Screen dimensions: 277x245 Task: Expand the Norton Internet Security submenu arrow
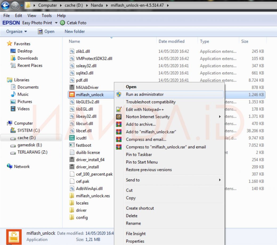click(220, 117)
